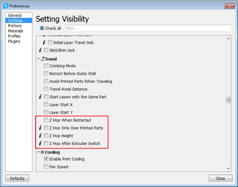Click info icon beside Initial Layer Travel Jerk
The image size is (238, 187).
click(x=44, y=42)
